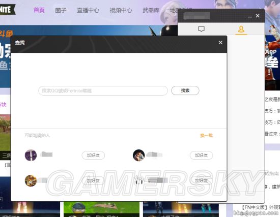This screenshot has width=280, height=217.
Task: Open the white rabbit avatar profile picture
Action: click(x=139, y=180)
